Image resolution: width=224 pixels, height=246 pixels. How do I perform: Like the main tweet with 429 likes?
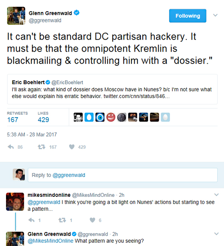click(72, 147)
